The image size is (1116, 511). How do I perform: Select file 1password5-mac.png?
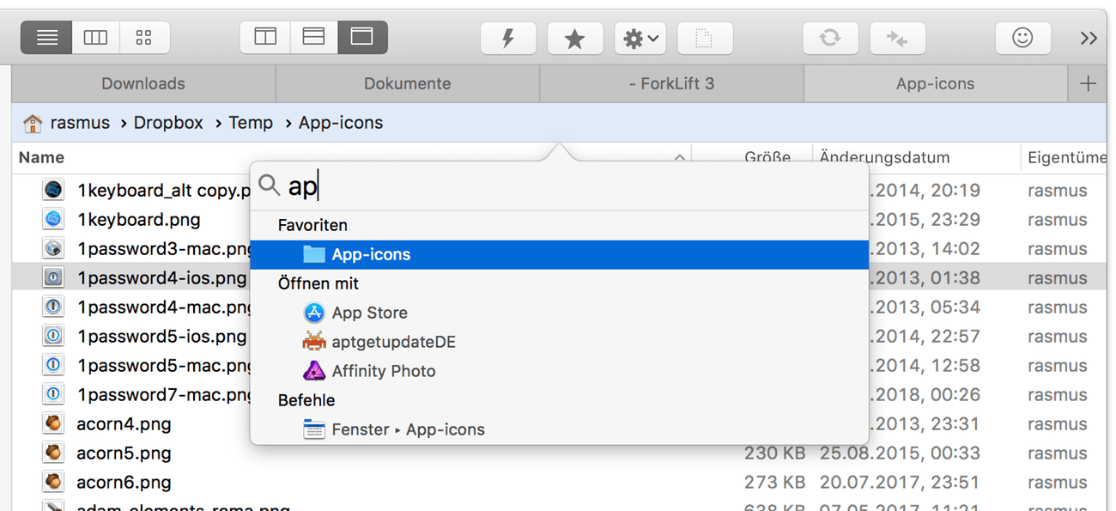[x=164, y=366]
